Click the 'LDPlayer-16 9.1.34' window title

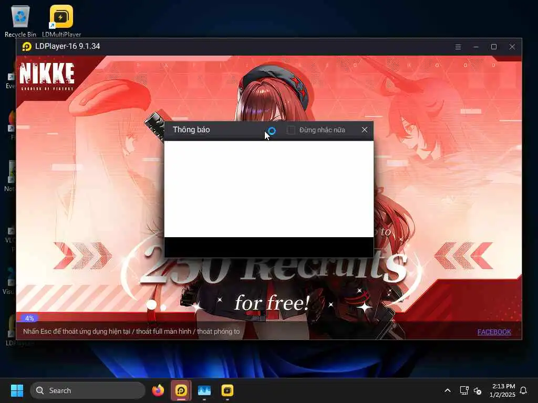68,46
